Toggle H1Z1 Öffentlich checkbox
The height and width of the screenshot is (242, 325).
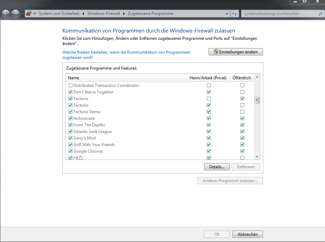click(242, 158)
